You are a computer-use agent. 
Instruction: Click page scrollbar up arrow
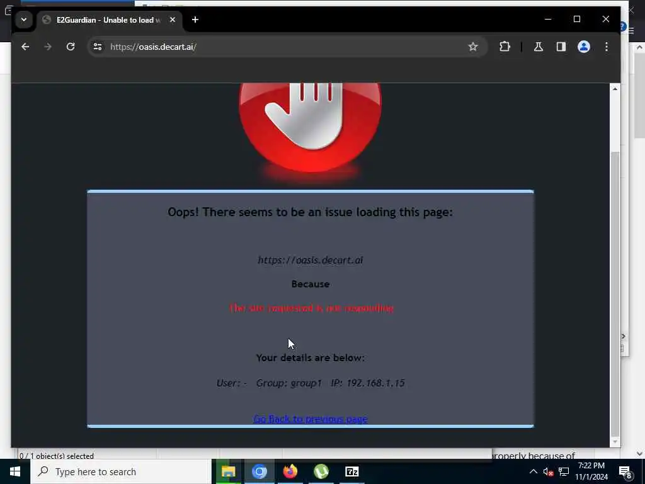tap(615, 89)
